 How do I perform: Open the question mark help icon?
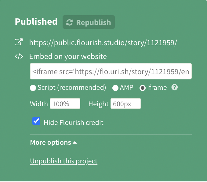(x=175, y=87)
